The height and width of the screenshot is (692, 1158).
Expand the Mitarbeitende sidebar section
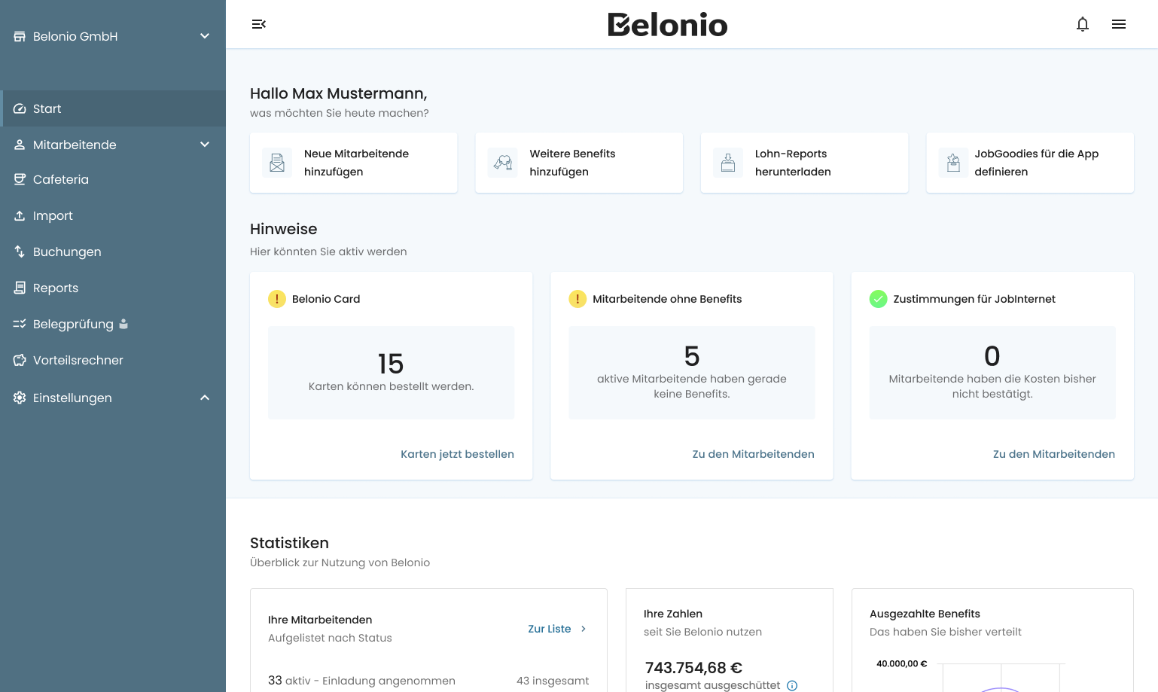(204, 144)
